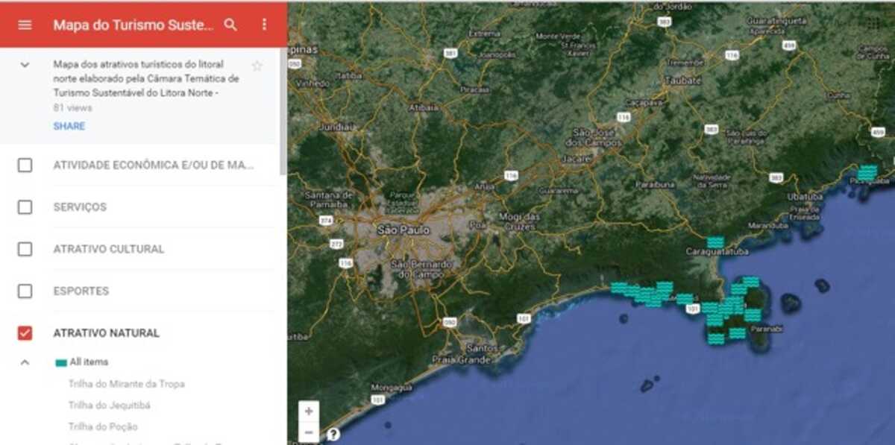Uncheck the ATRATIVO NATURAL layer
Viewport: 895px width, 445px height.
click(x=25, y=333)
